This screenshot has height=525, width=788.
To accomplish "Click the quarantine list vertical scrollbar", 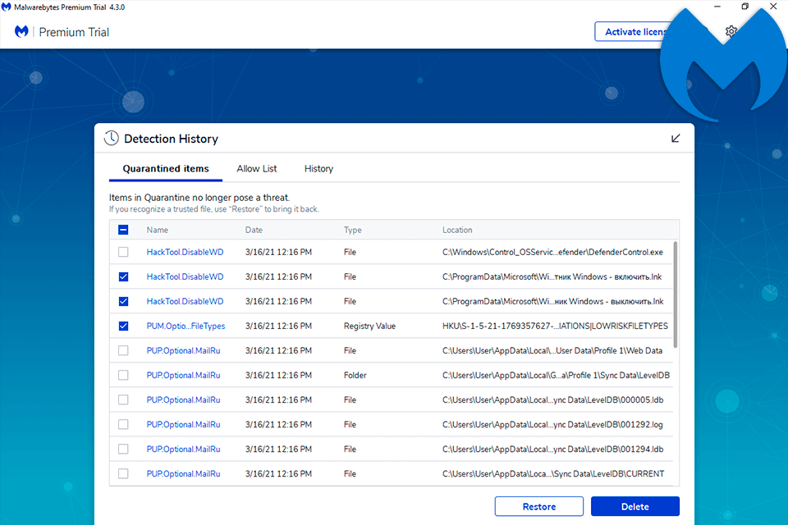I will 676,295.
